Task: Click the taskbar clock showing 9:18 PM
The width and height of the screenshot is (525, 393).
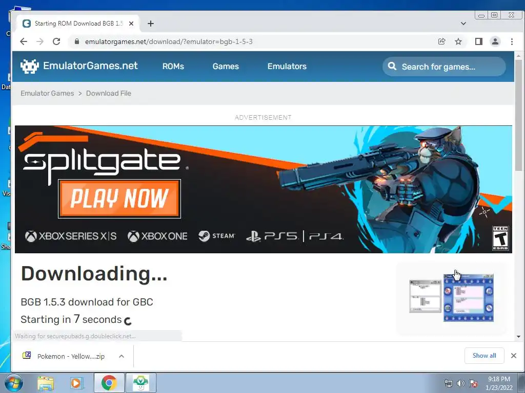Action: (499, 383)
